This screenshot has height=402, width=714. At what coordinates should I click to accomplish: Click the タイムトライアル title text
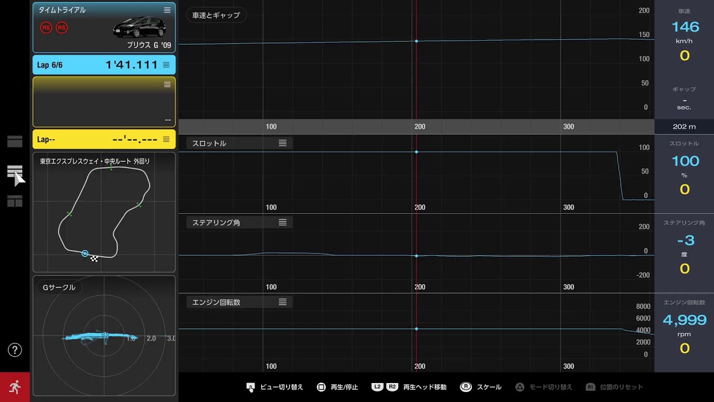tap(62, 10)
